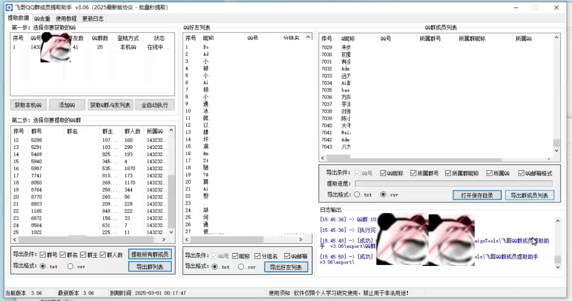
Task: Switch to the QQ去重 tab
Action: [x=42, y=19]
